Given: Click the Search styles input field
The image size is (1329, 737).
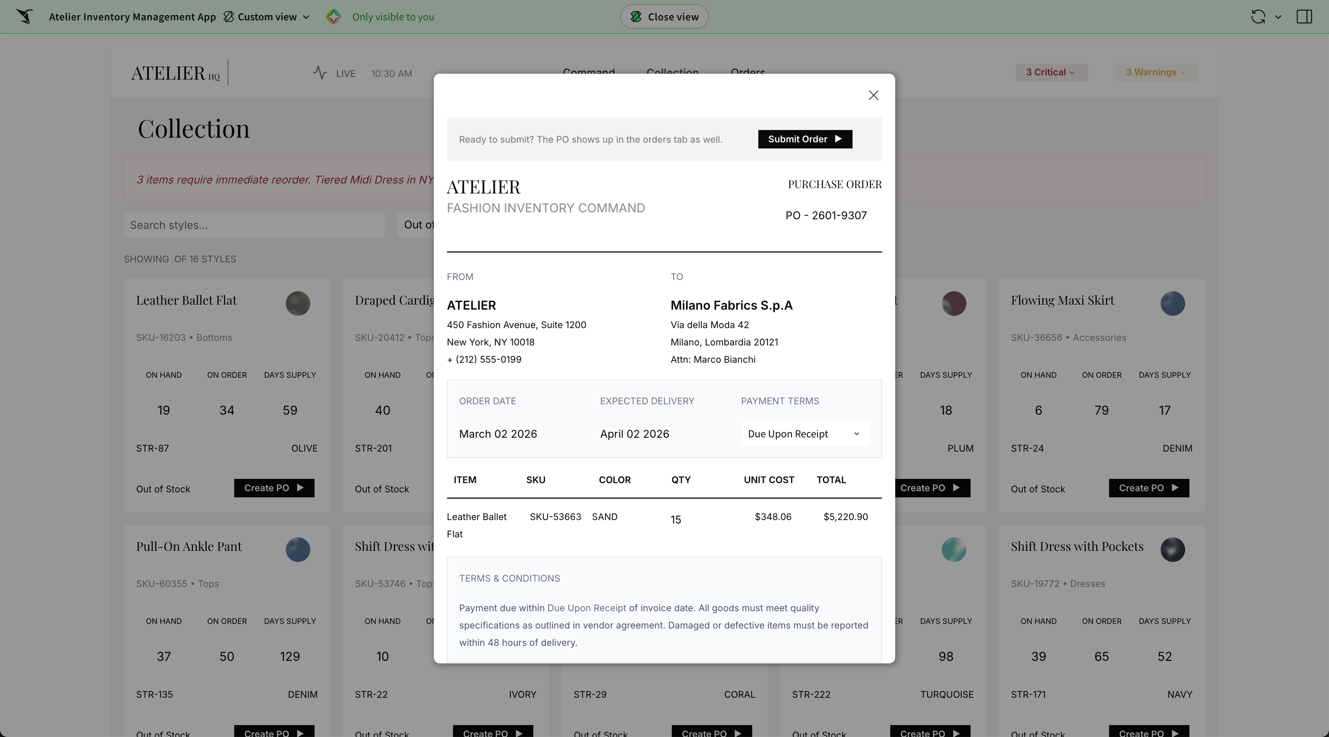Looking at the screenshot, I should click(x=254, y=225).
